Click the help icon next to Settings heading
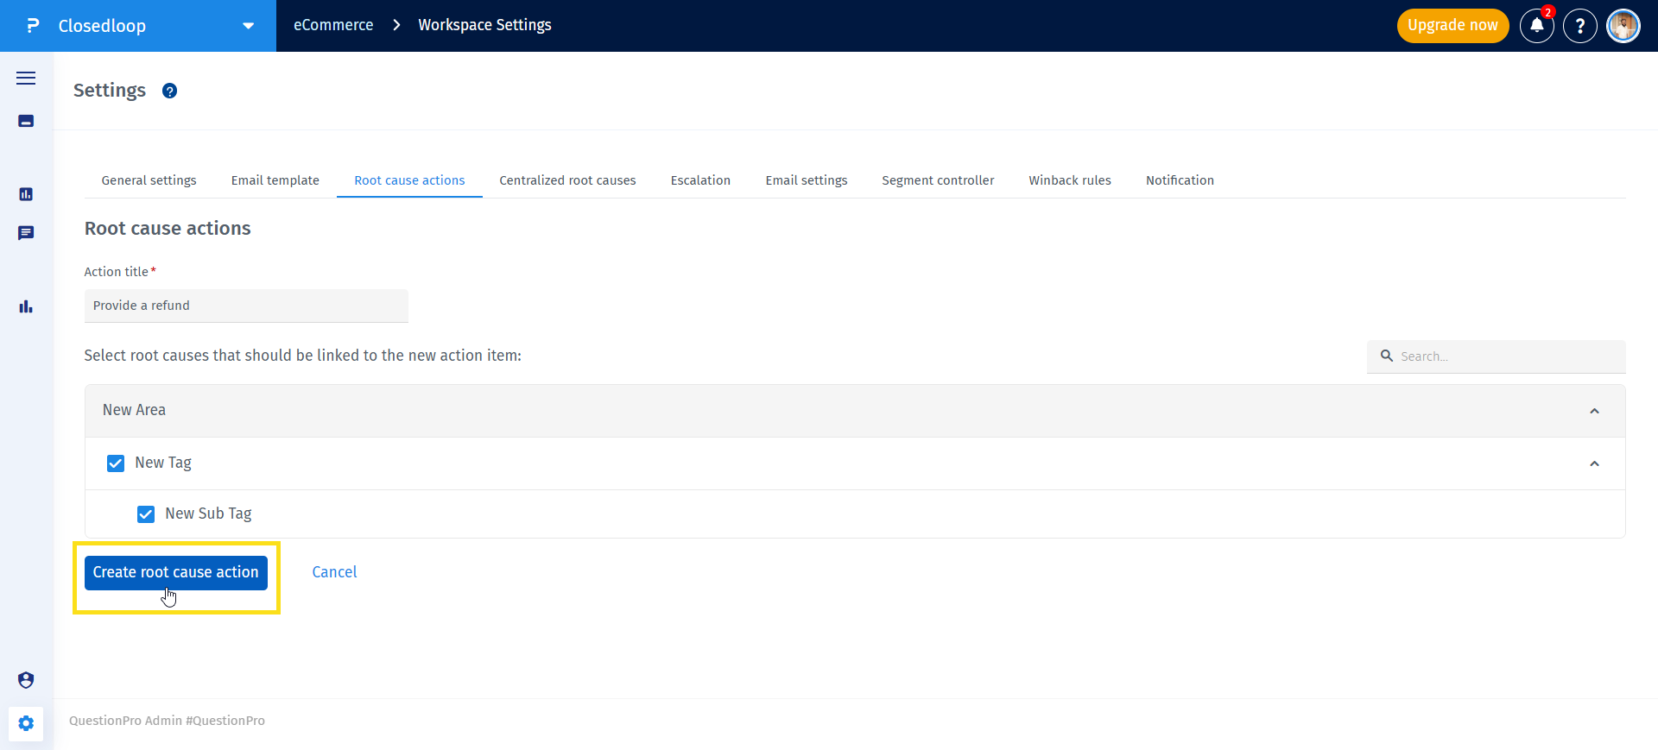 [x=170, y=91]
